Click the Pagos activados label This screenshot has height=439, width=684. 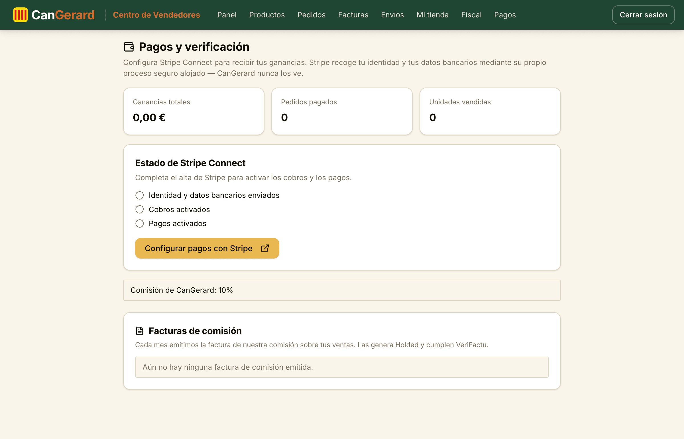pos(178,223)
